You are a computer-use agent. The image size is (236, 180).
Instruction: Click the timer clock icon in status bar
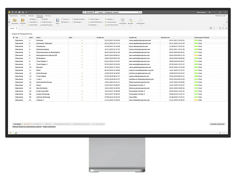[x=220, y=133]
